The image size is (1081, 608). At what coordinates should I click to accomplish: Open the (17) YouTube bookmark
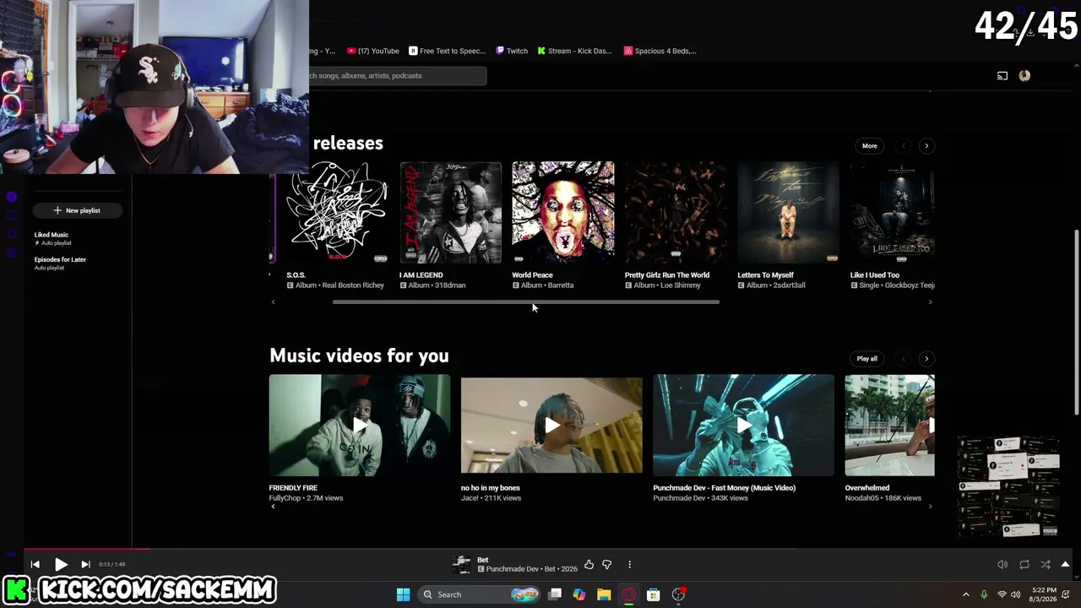pyautogui.click(x=372, y=51)
